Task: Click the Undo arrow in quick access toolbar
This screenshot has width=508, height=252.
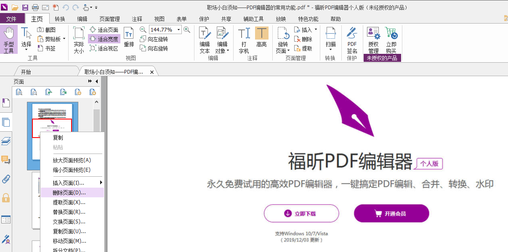Action: [66, 7]
